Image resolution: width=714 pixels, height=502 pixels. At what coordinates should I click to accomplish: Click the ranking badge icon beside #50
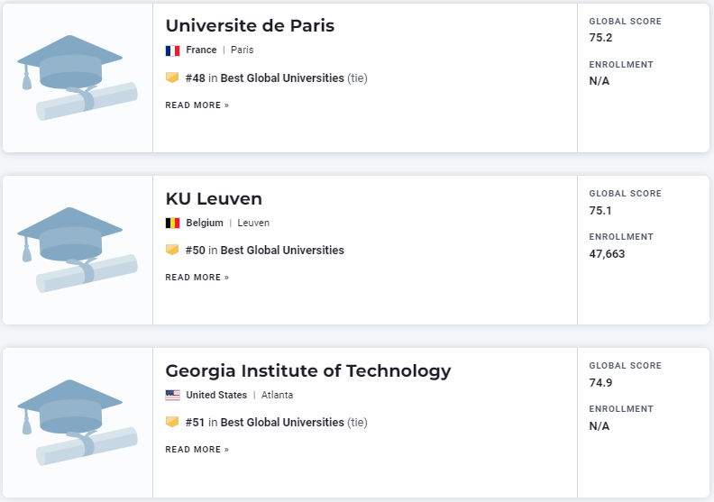[172, 250]
